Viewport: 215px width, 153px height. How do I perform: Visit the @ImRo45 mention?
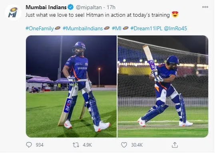[175, 28]
